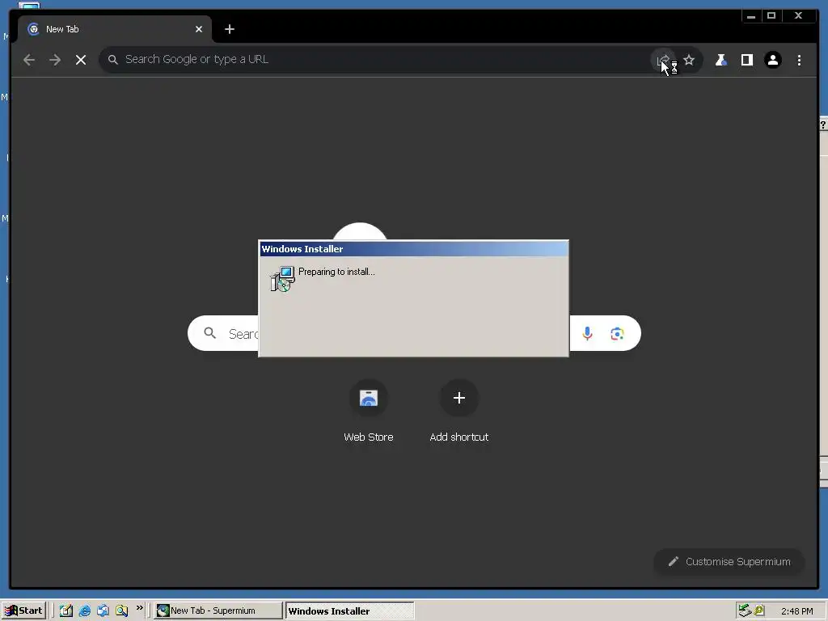Viewport: 828px width, 621px height.
Task: Search by image with the lens icon
Action: [x=617, y=333]
